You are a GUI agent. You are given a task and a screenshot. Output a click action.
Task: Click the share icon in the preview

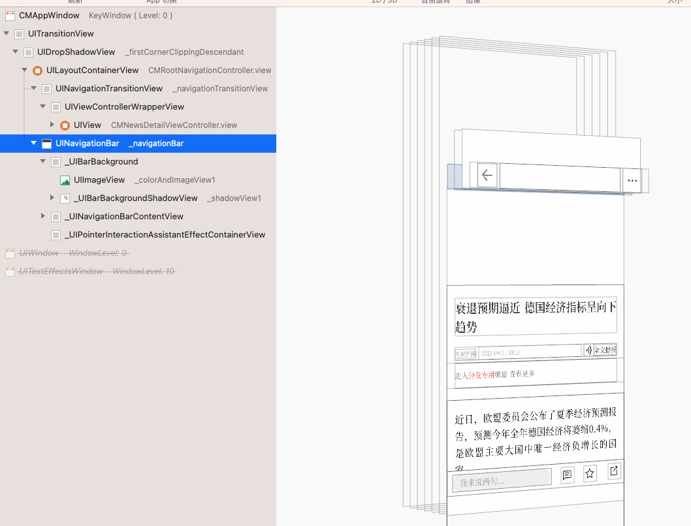click(613, 471)
